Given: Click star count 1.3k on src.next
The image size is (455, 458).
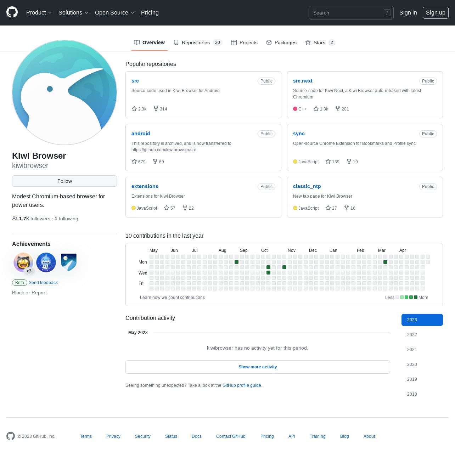Looking at the screenshot, I should point(321,109).
